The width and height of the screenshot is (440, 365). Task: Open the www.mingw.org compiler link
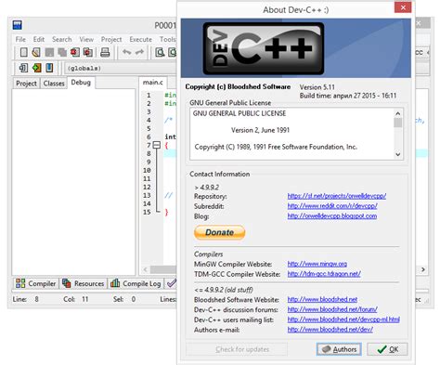click(317, 264)
